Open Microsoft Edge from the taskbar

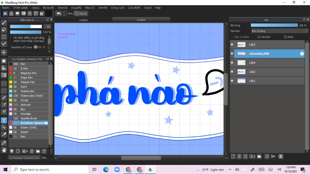pyautogui.click(x=106, y=169)
